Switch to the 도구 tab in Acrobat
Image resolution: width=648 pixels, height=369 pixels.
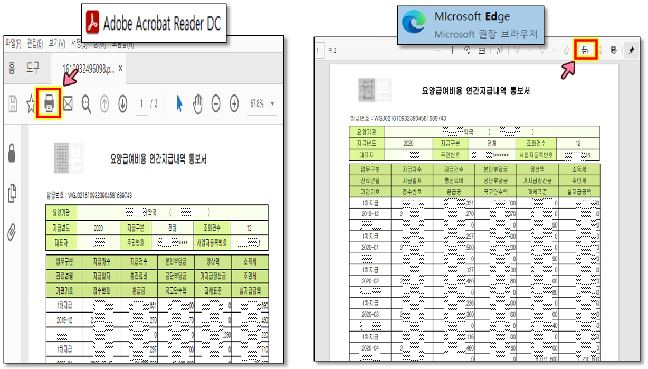(x=33, y=68)
